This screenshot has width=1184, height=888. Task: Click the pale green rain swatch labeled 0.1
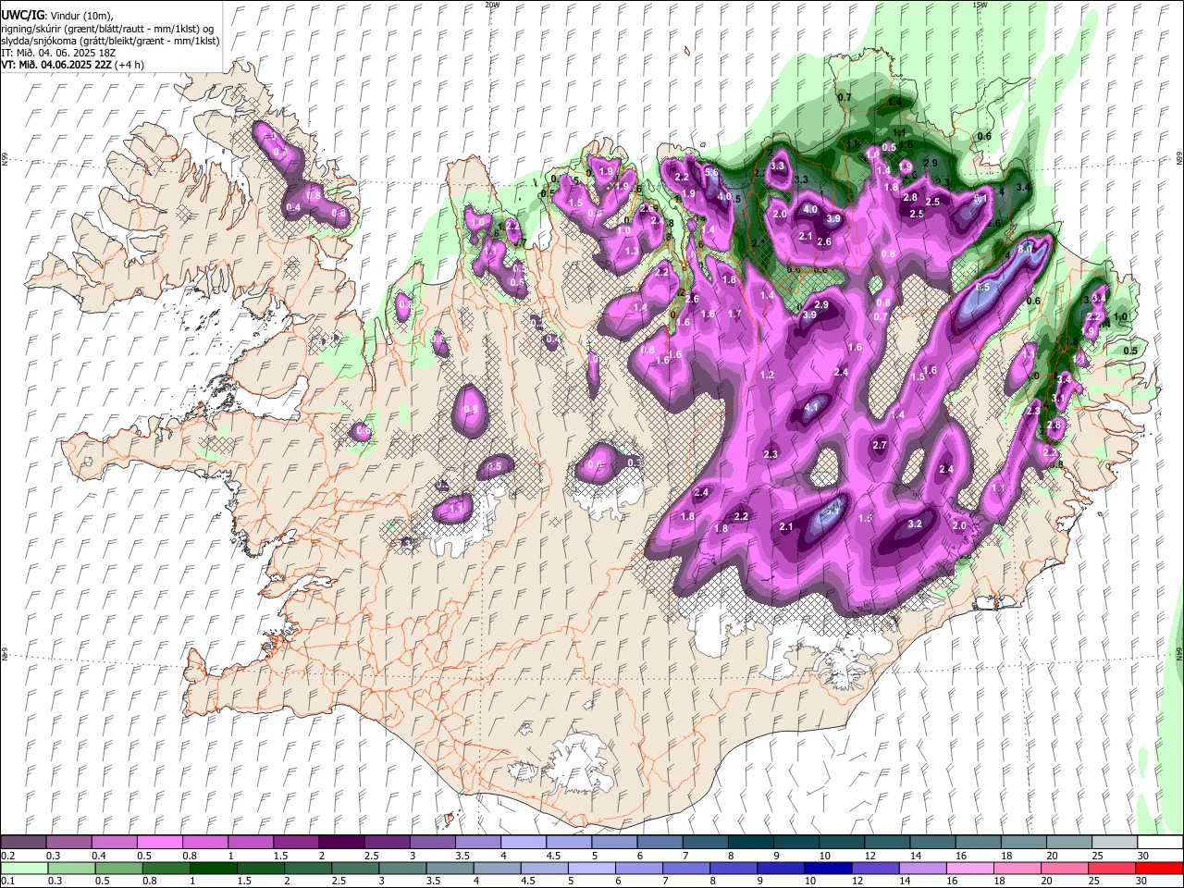click(x=23, y=868)
